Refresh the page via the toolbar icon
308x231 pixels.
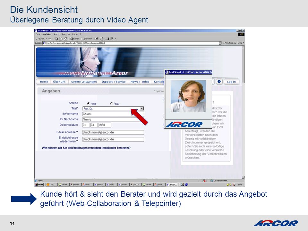61,39
